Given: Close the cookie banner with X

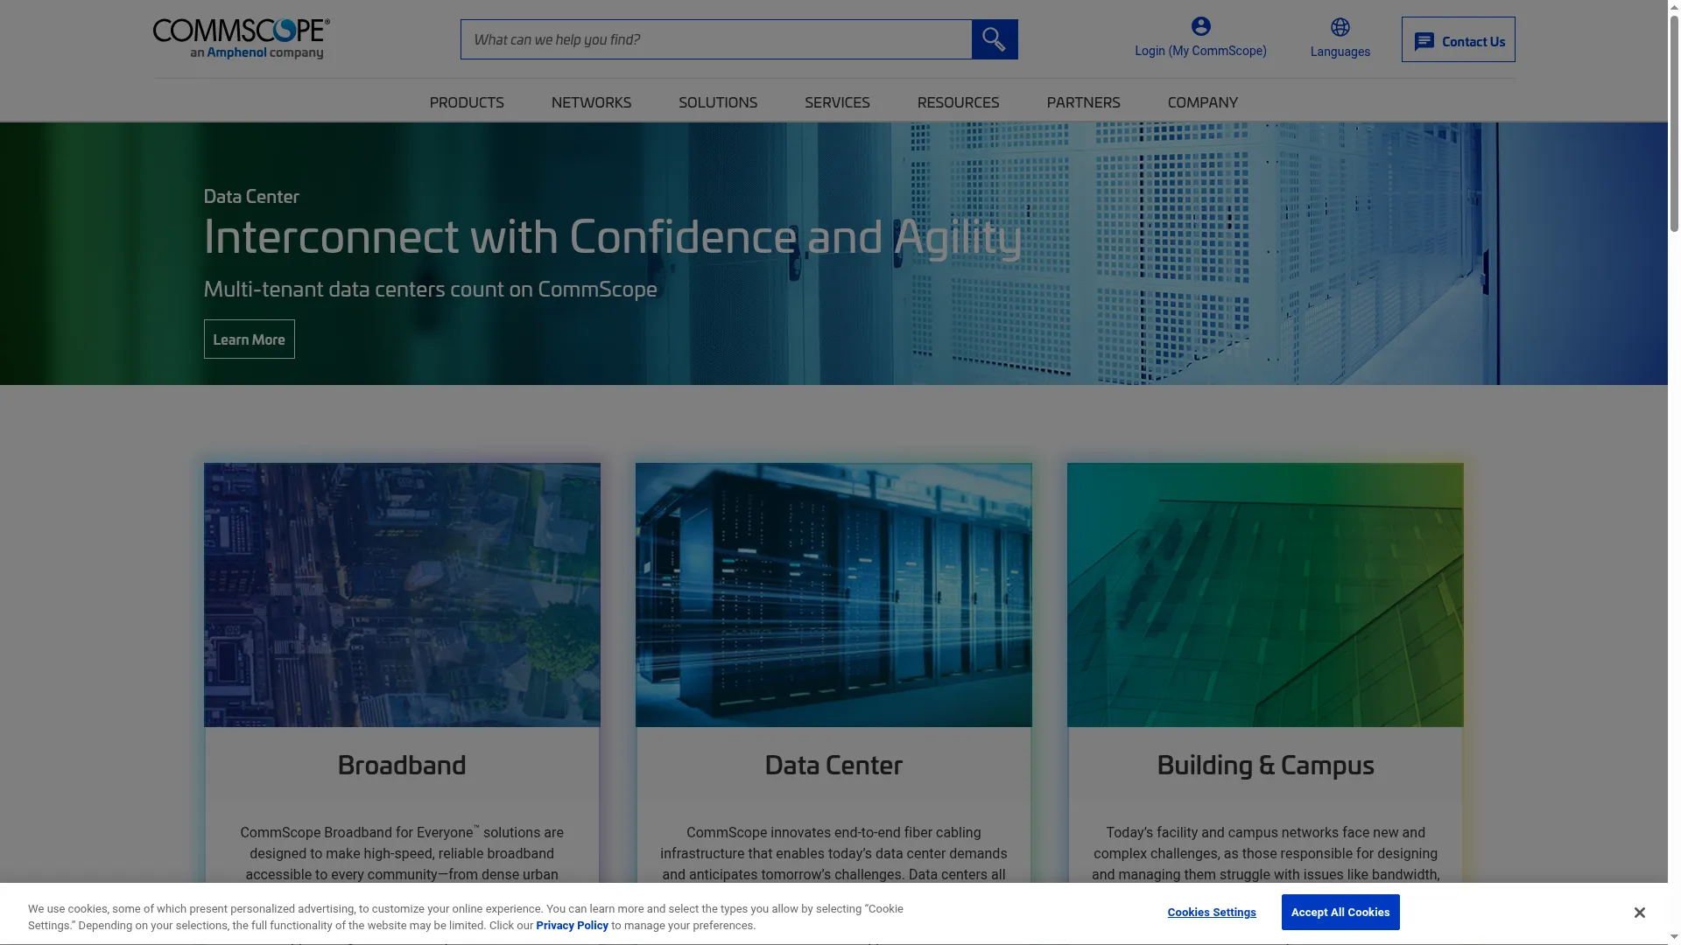Looking at the screenshot, I should click(1639, 913).
